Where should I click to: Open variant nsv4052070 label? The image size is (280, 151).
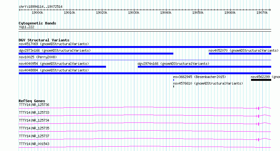pos(244,50)
